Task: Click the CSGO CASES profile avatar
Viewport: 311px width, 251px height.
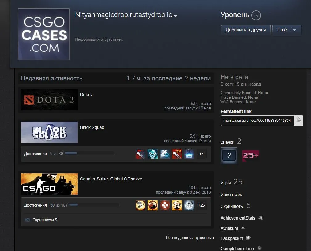Action: 44,34
